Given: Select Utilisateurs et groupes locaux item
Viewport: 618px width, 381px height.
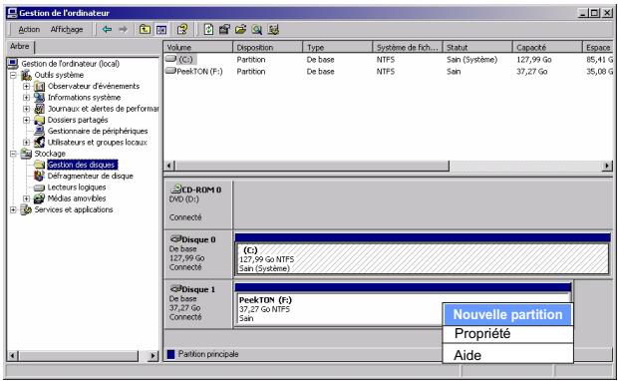Looking at the screenshot, I should coord(97,143).
